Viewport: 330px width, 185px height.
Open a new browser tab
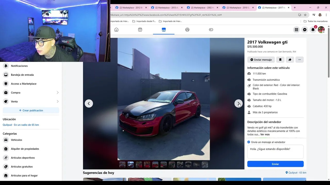click(x=295, y=8)
